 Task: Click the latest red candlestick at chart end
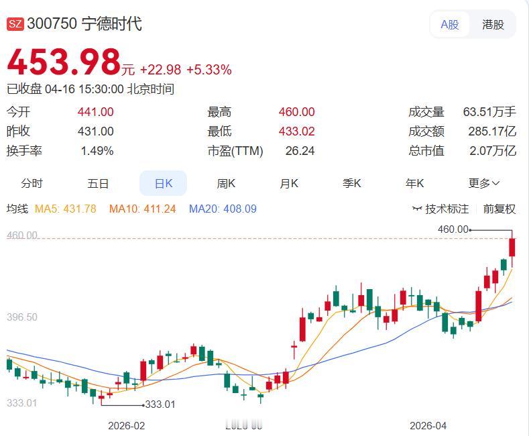(x=512, y=248)
